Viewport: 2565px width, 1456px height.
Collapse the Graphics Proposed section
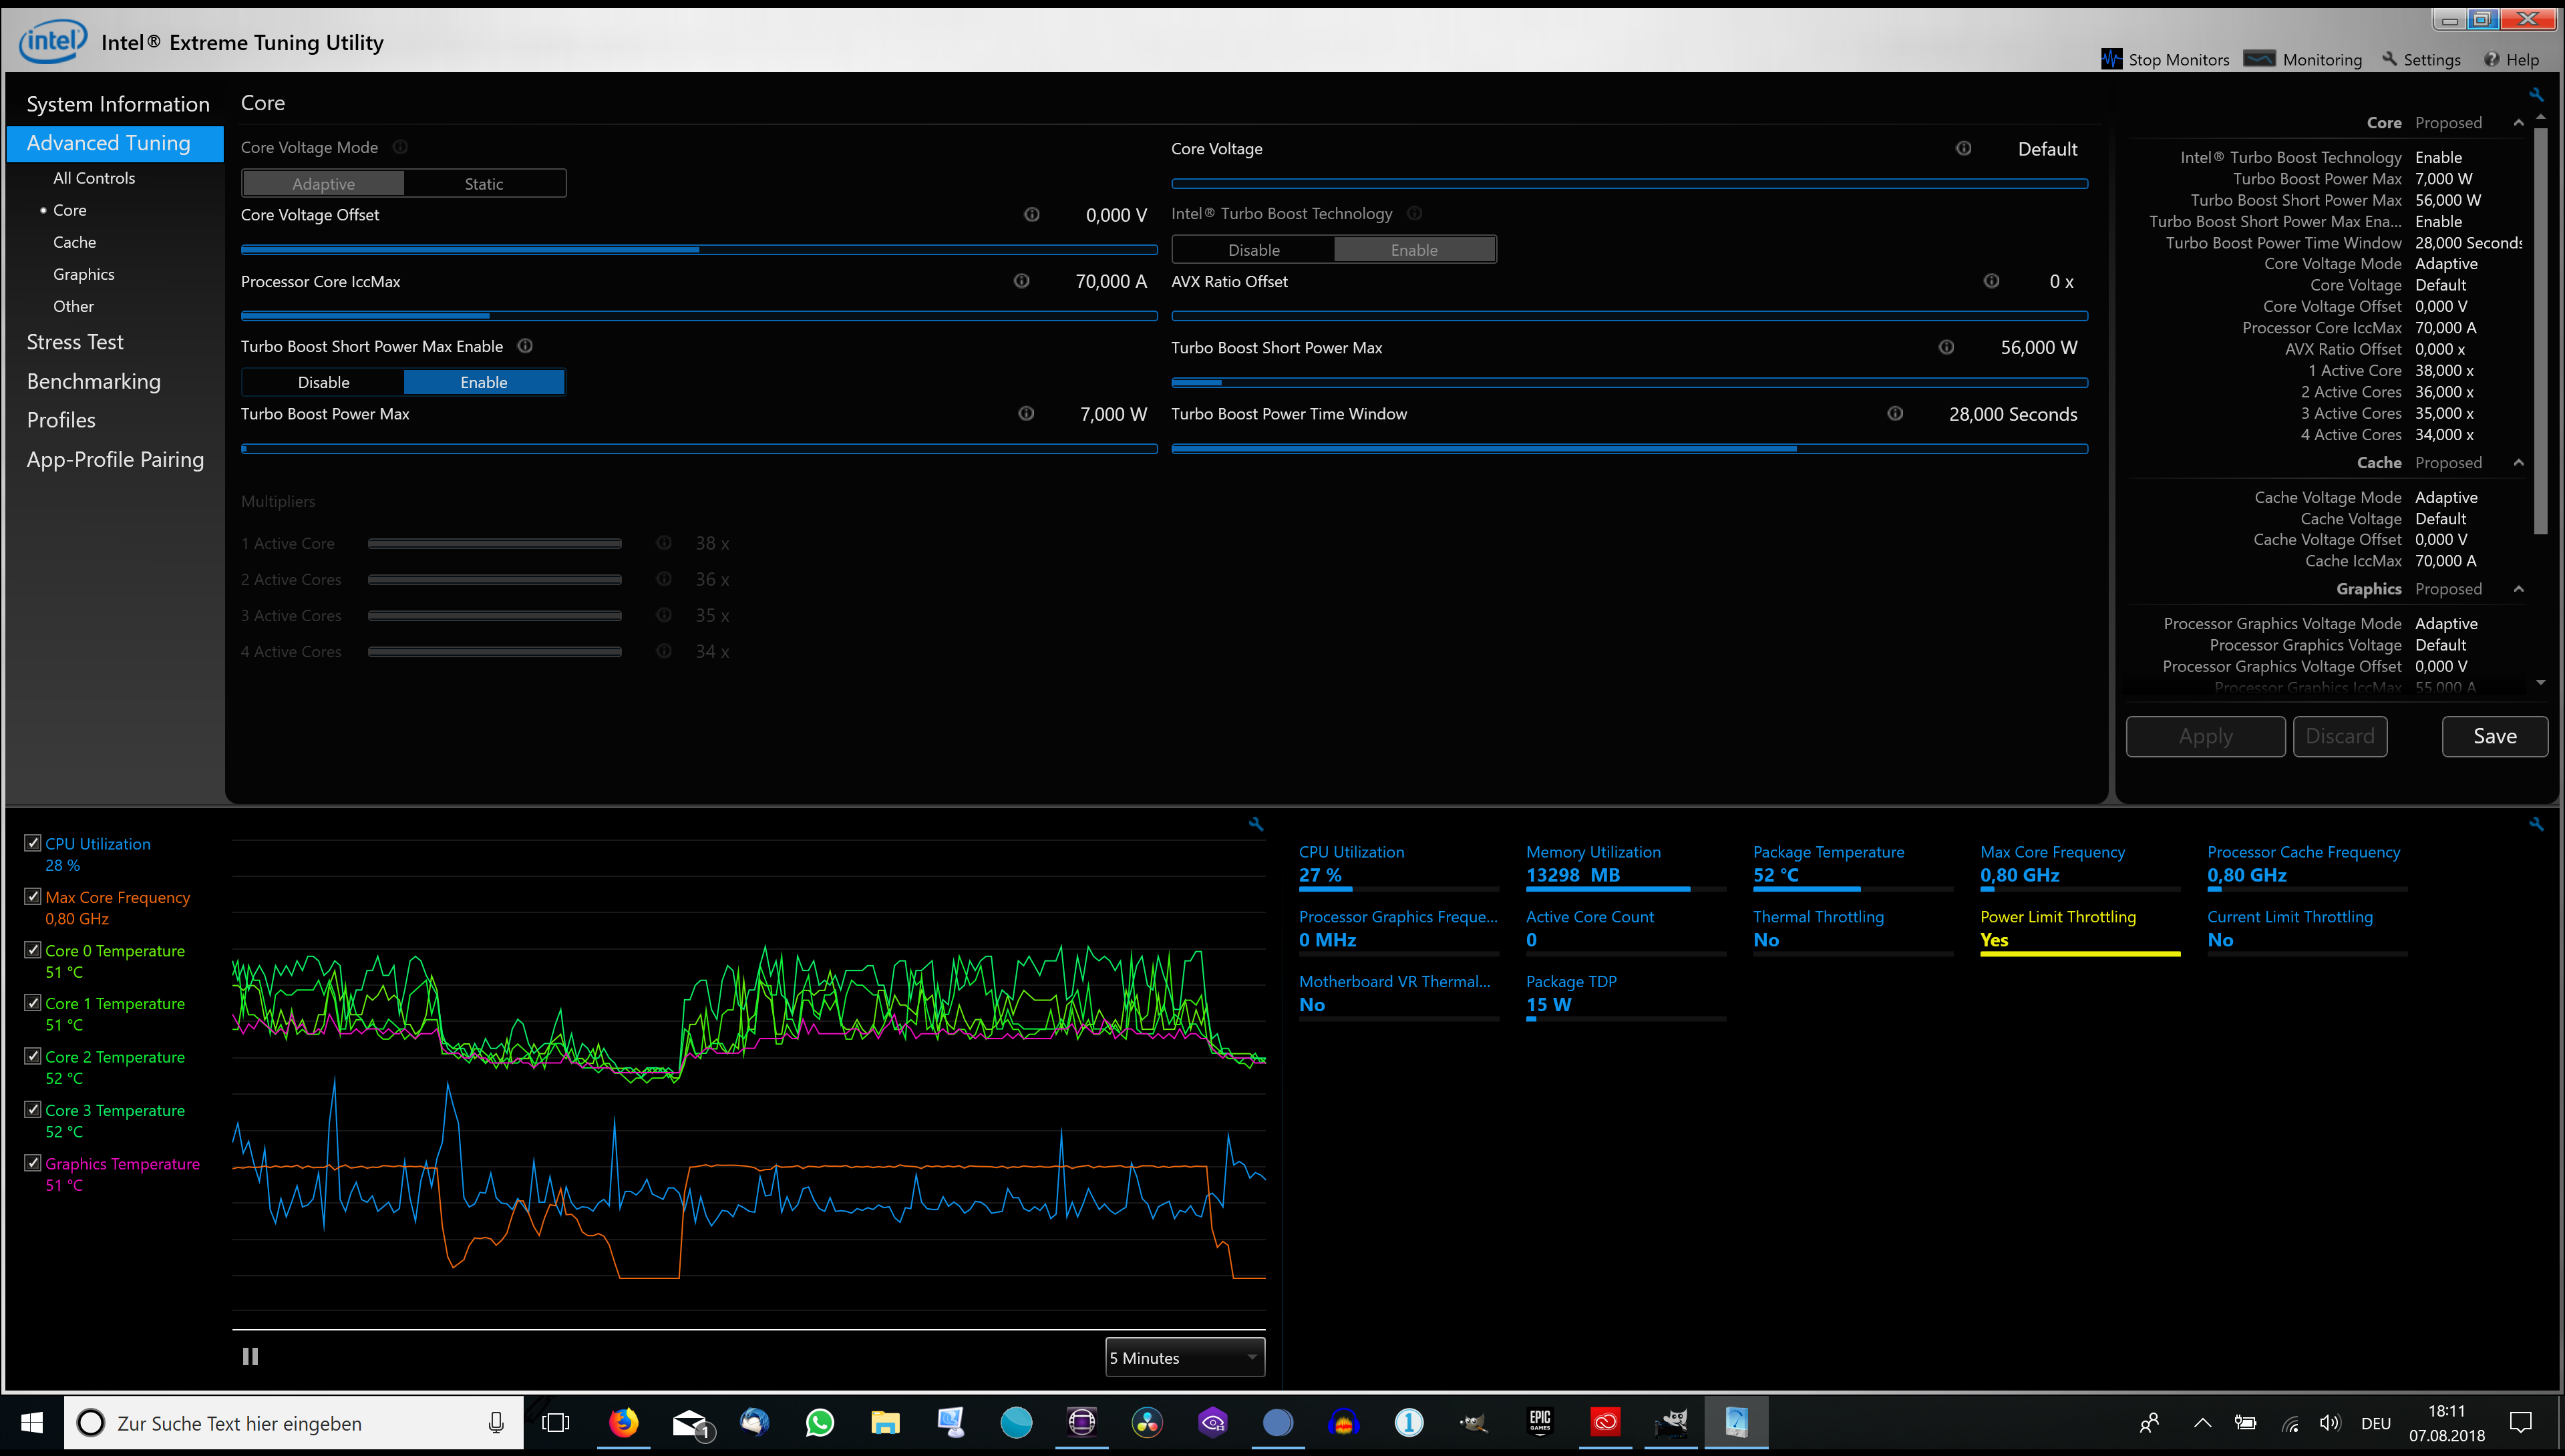coord(2518,589)
